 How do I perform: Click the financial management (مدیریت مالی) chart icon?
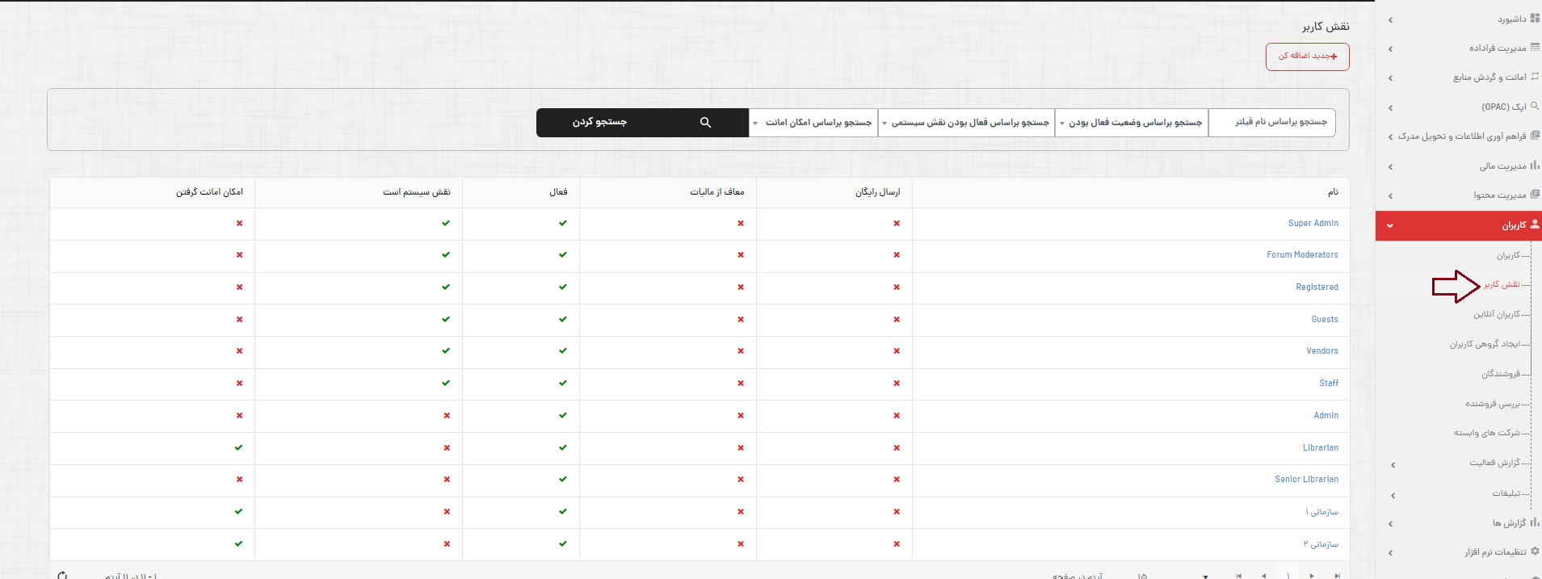click(1535, 166)
